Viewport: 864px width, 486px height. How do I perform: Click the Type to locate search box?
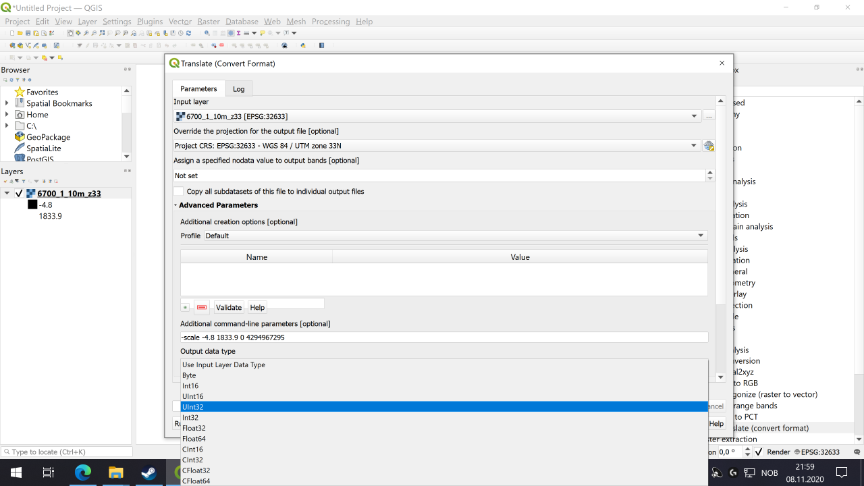(67, 452)
